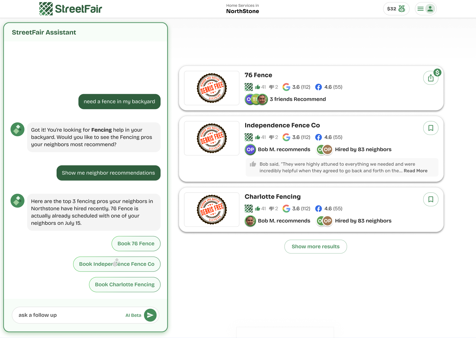
Task: Book 76 Fence
Action: [136, 244]
